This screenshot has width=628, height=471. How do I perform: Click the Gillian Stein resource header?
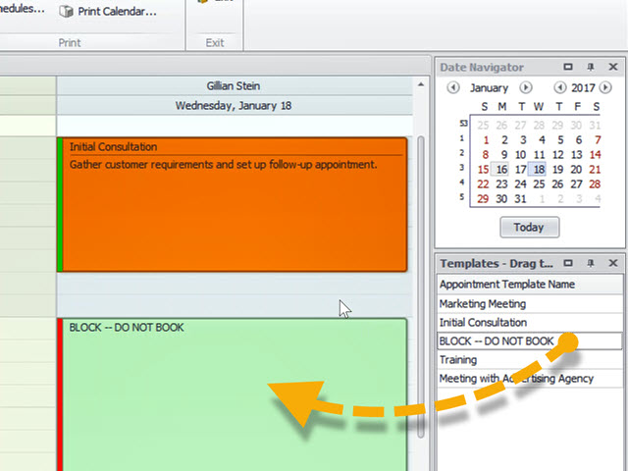(x=234, y=85)
